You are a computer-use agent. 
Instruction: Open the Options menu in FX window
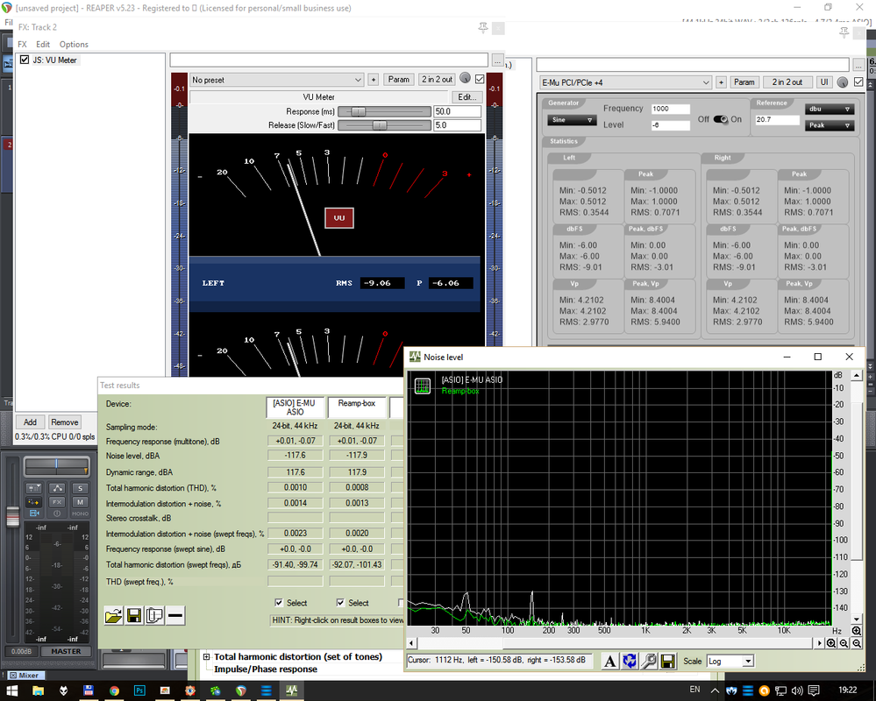coord(74,44)
